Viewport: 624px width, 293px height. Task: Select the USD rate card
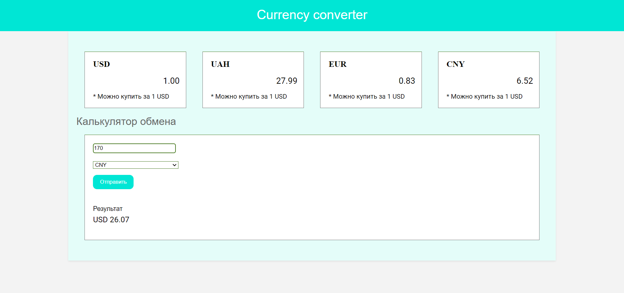pos(135,80)
